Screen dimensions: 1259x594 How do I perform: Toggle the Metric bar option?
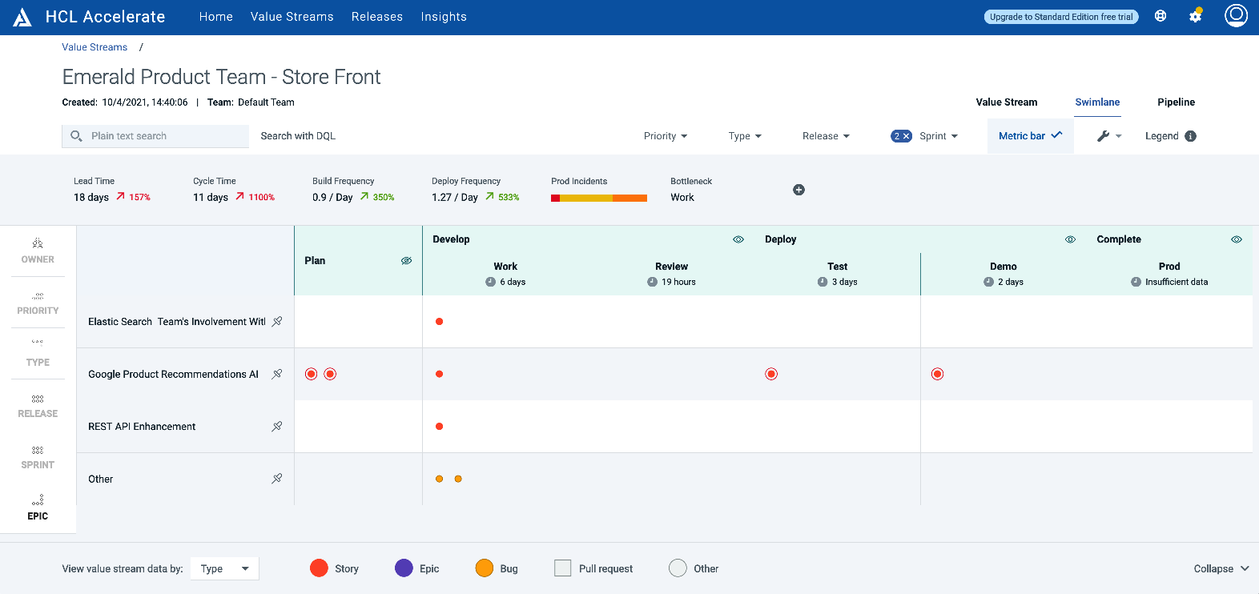coord(1030,136)
